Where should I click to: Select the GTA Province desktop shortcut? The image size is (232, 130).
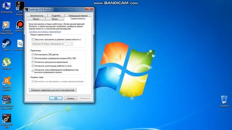click(20, 8)
